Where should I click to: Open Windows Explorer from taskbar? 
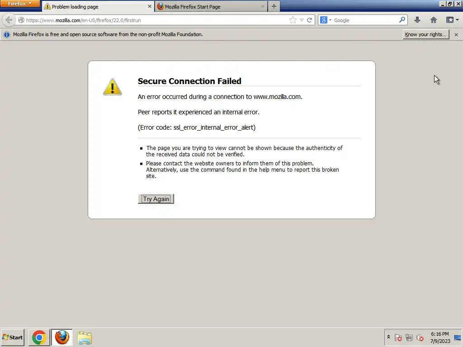[x=85, y=338]
